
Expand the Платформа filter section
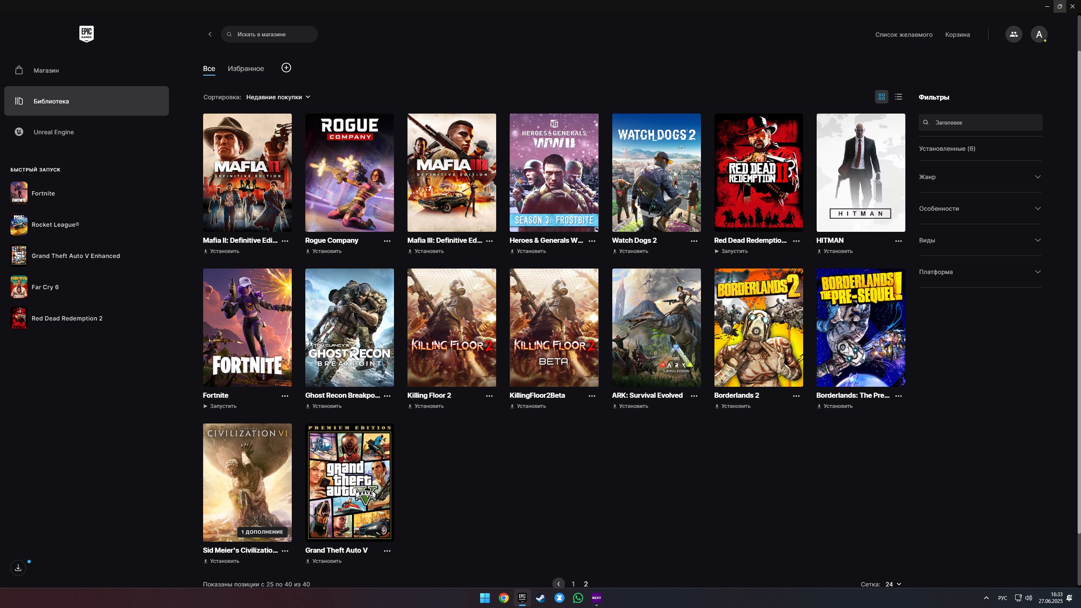pyautogui.click(x=980, y=272)
